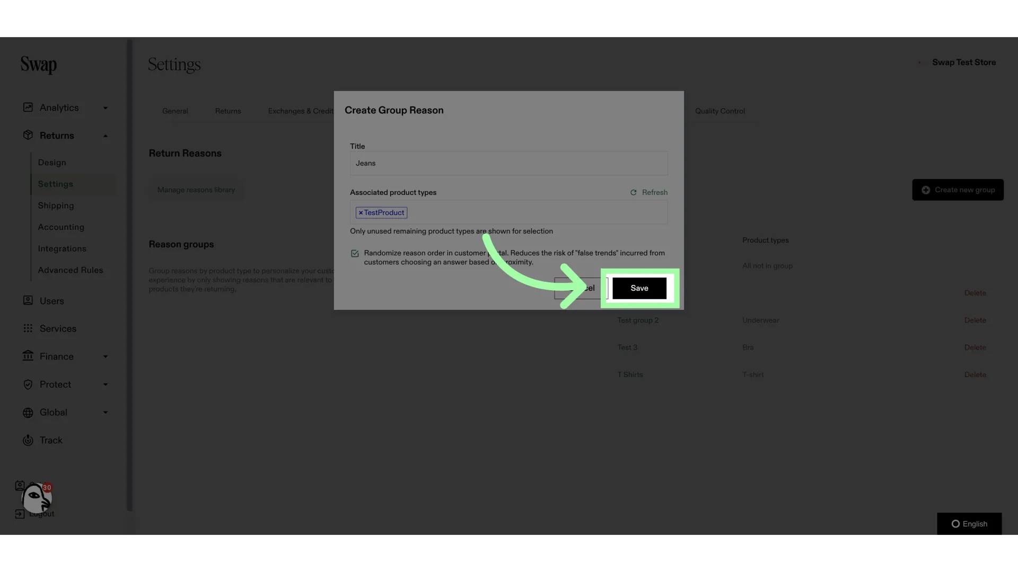Collapse the Returns menu arrow
1018x572 pixels.
(x=106, y=136)
